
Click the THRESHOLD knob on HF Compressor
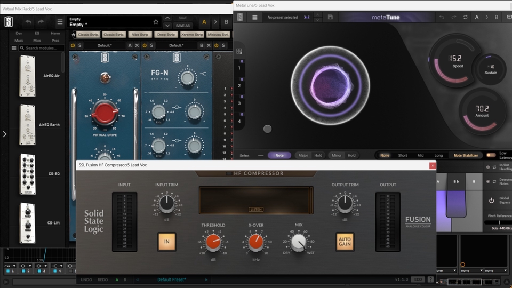(x=213, y=242)
